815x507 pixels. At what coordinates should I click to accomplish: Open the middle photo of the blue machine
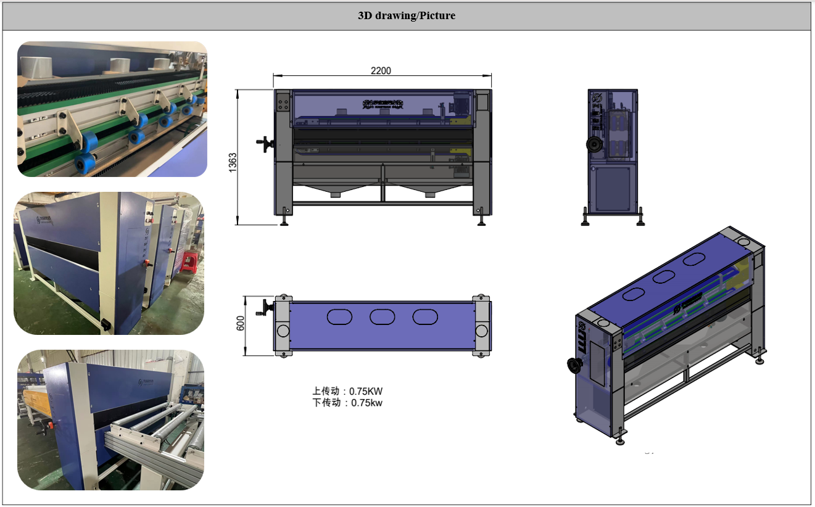[x=109, y=263]
